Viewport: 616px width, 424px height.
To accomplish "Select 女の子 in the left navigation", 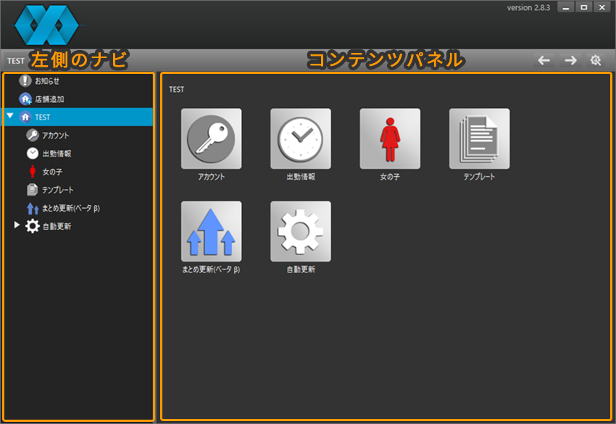I will [52, 172].
